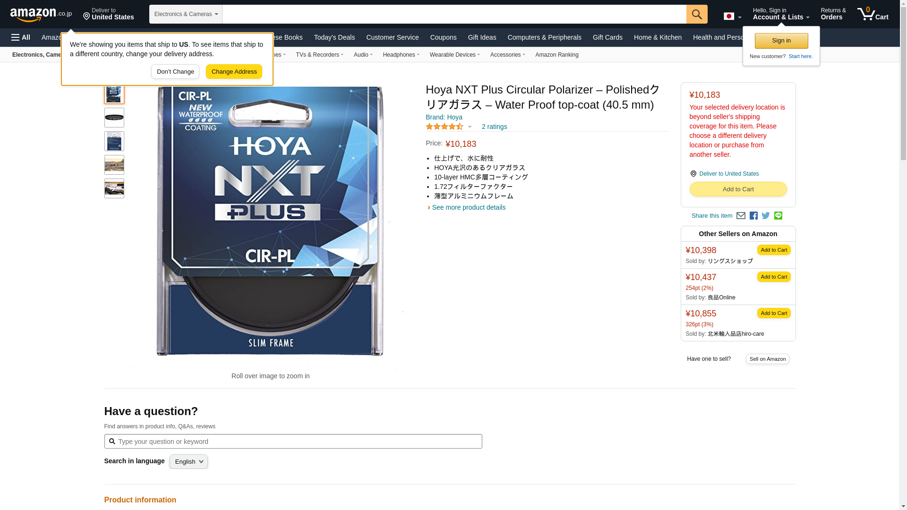
Task: Share this item on LINE
Action: click(778, 216)
